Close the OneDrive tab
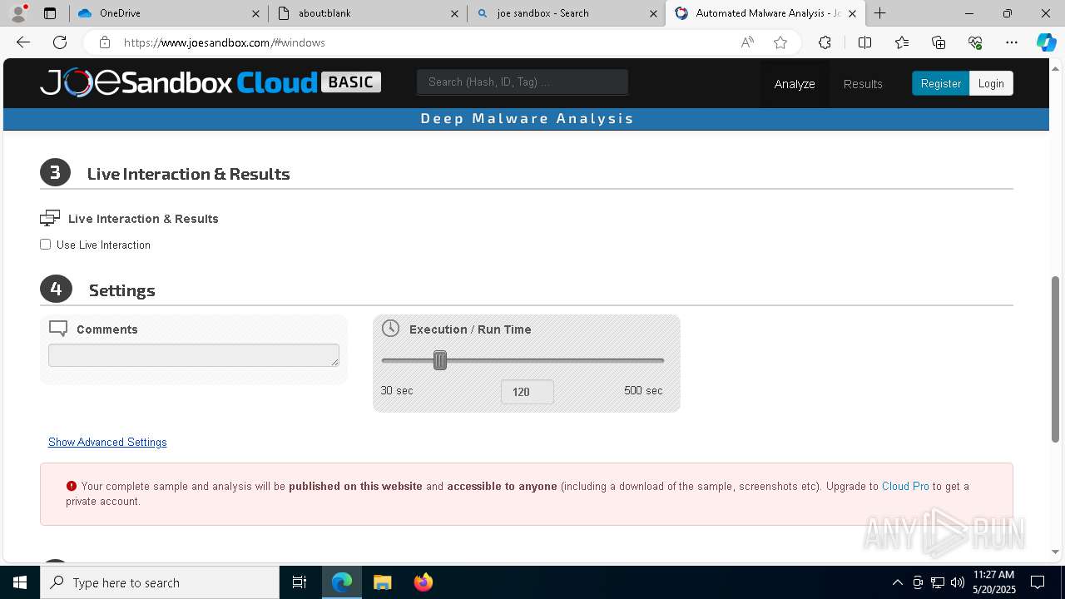 pos(255,13)
